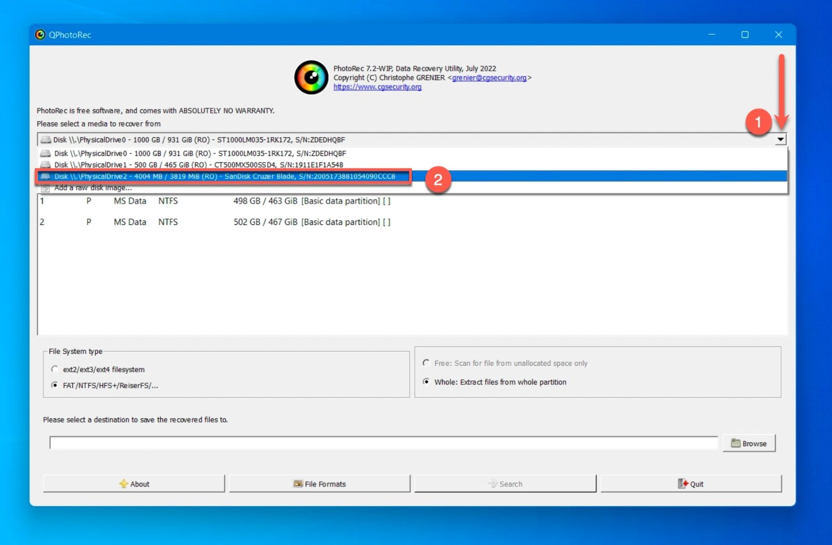Screen dimensions: 832x545
Task: Open the cgsecurity.org website link
Action: click(377, 87)
